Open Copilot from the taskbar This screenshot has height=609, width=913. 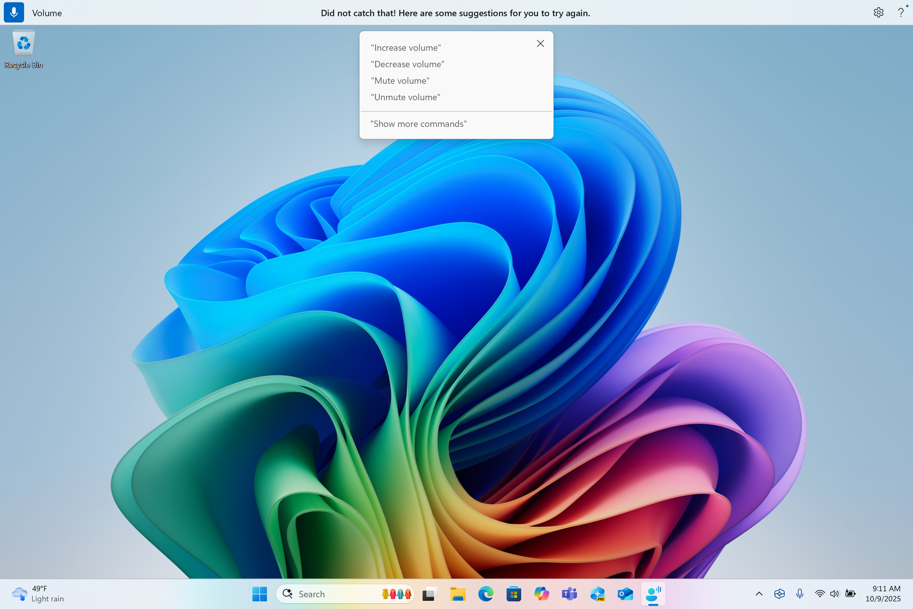(x=542, y=594)
